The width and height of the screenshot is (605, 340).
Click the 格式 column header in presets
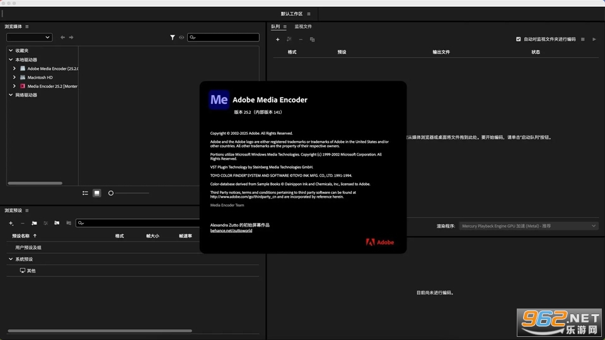tap(120, 236)
